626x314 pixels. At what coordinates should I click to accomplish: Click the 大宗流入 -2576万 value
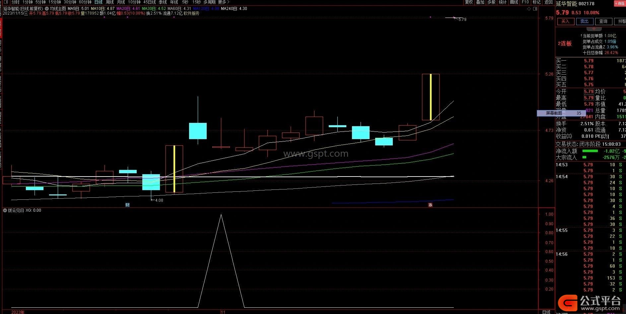click(611, 157)
